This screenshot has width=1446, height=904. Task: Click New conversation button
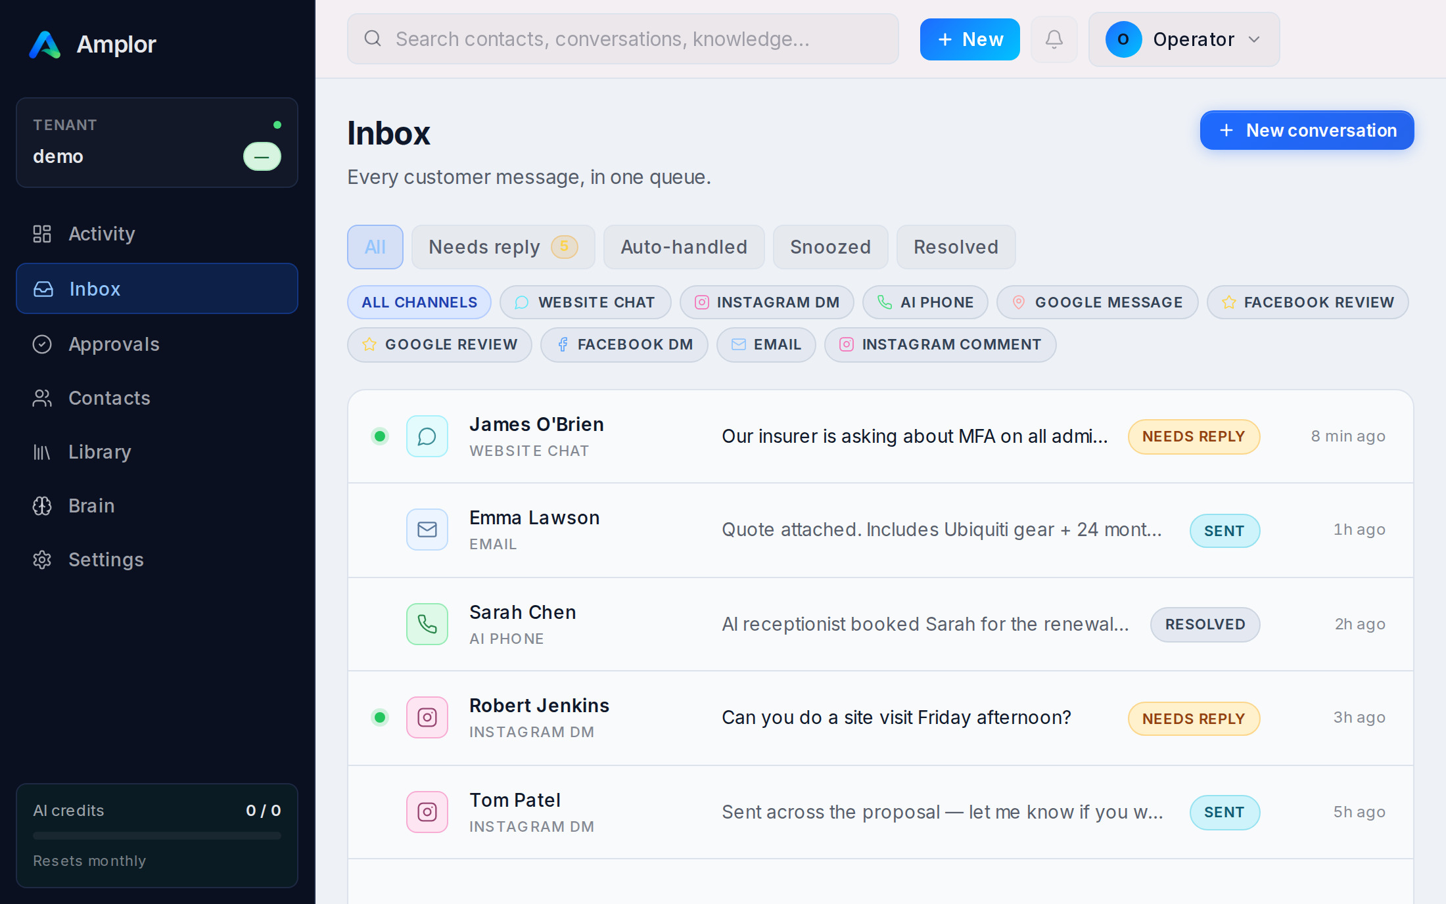pyautogui.click(x=1307, y=130)
